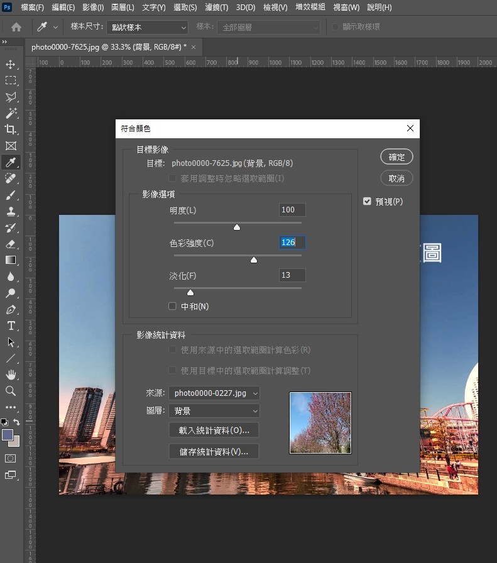Click the 確定 button
Image resolution: width=497 pixels, height=563 pixels.
tap(396, 156)
